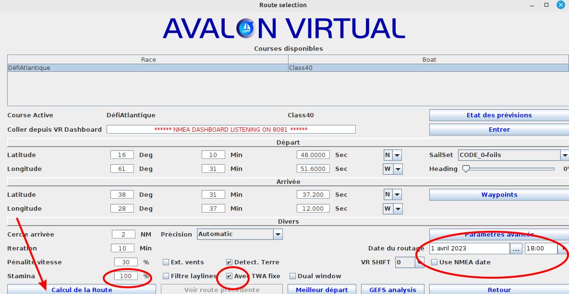The width and height of the screenshot is (569, 294).
Task: Launch GEFS analysis
Action: pyautogui.click(x=392, y=289)
